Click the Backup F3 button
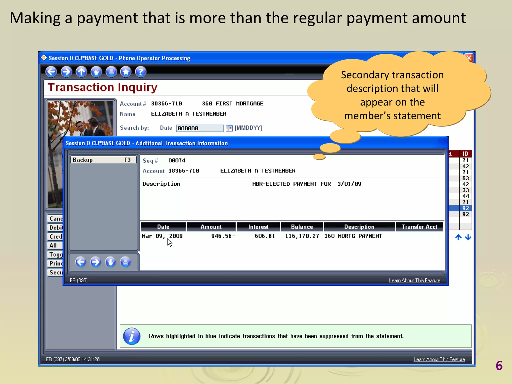The width and height of the screenshot is (512, 384). (103, 160)
